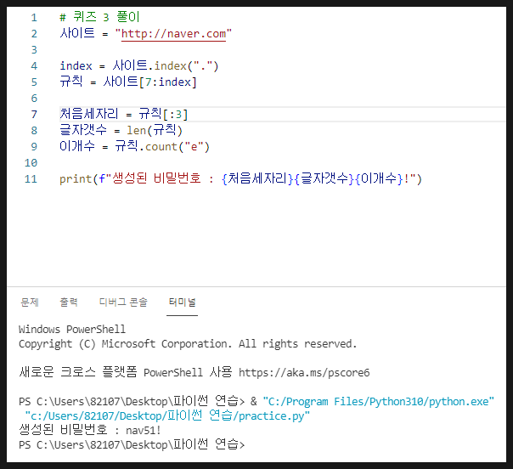
Task: Click the '생성된 비밀번호 : nav51!' terminal output
Action: [90, 430]
